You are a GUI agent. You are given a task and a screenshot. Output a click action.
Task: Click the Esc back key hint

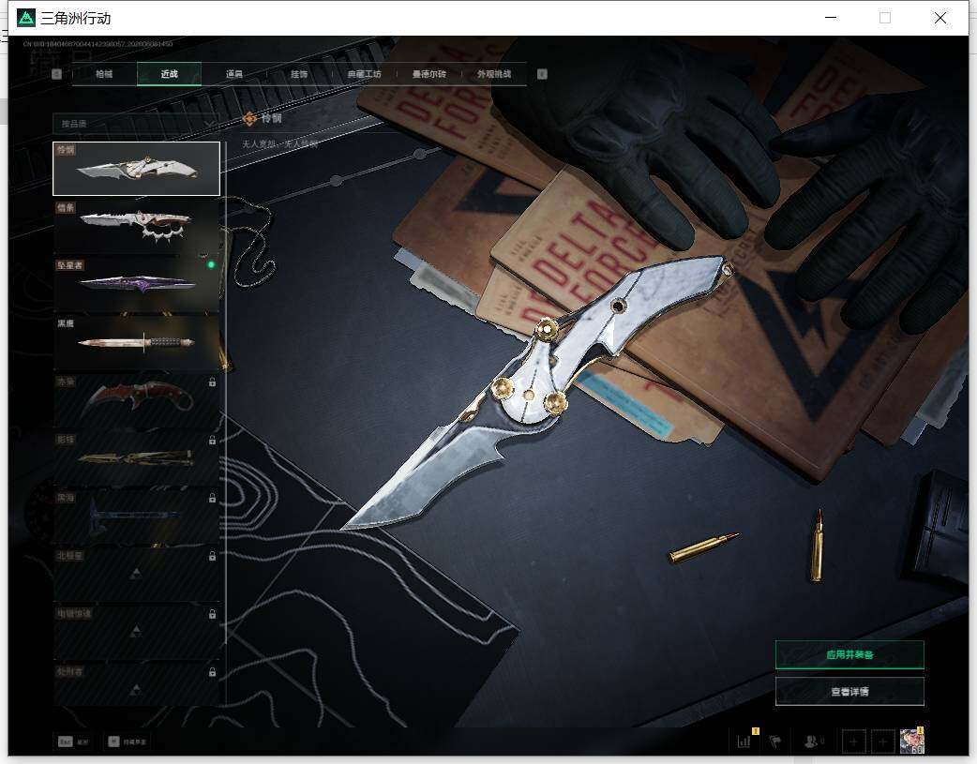[x=73, y=742]
